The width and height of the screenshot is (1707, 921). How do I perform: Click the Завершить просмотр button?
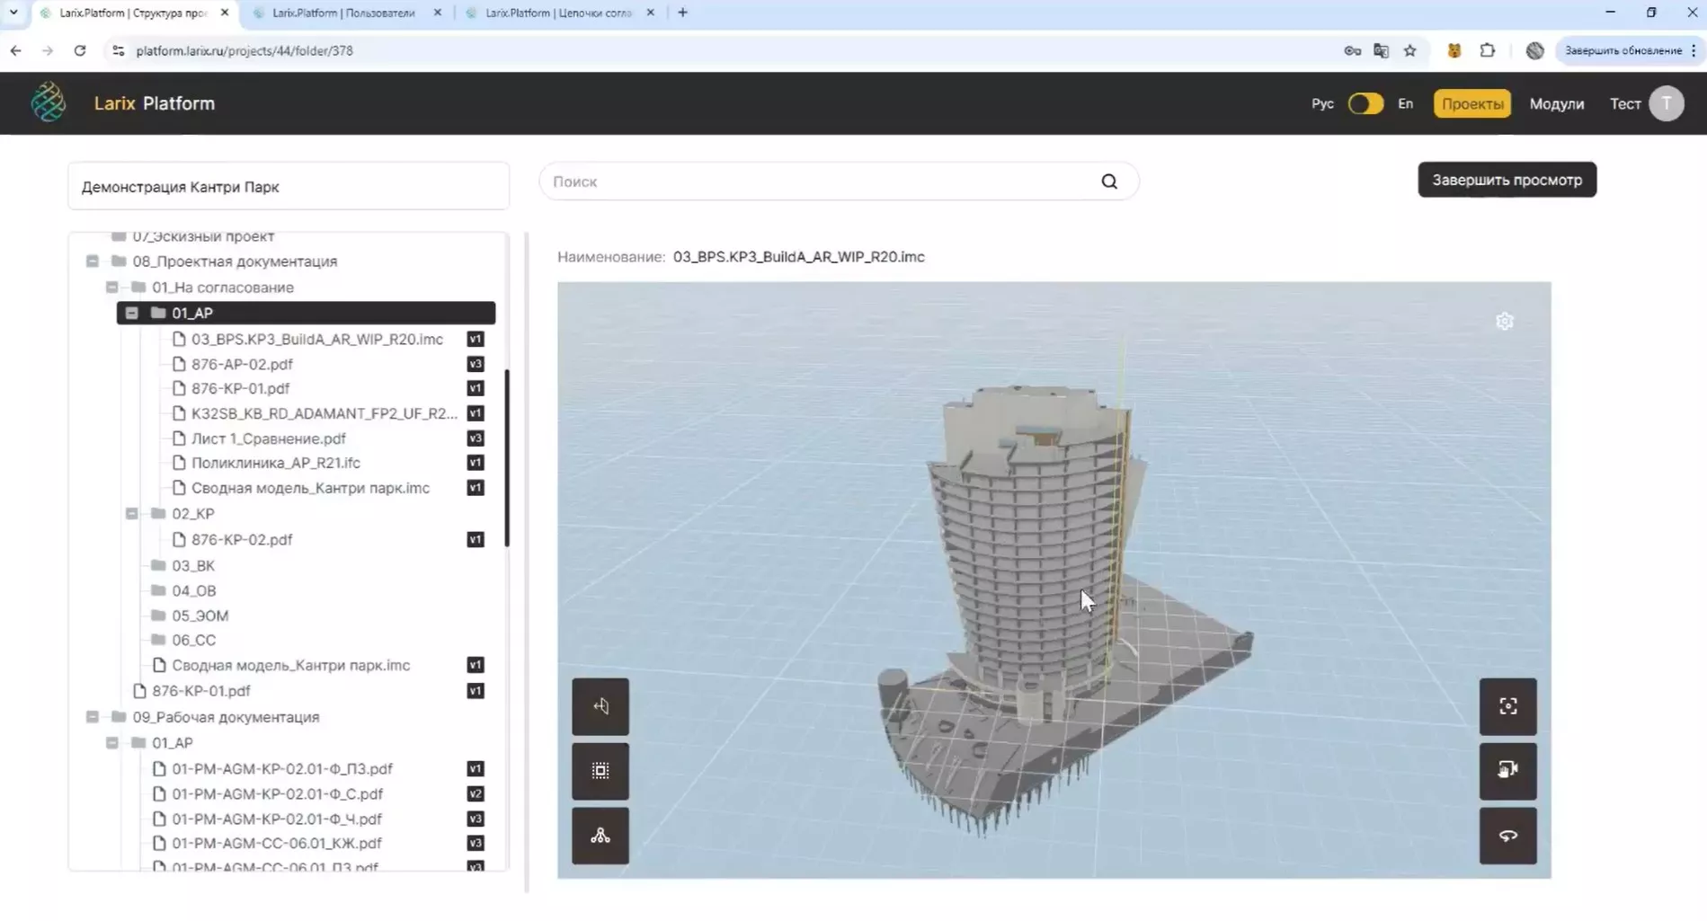[x=1507, y=180]
